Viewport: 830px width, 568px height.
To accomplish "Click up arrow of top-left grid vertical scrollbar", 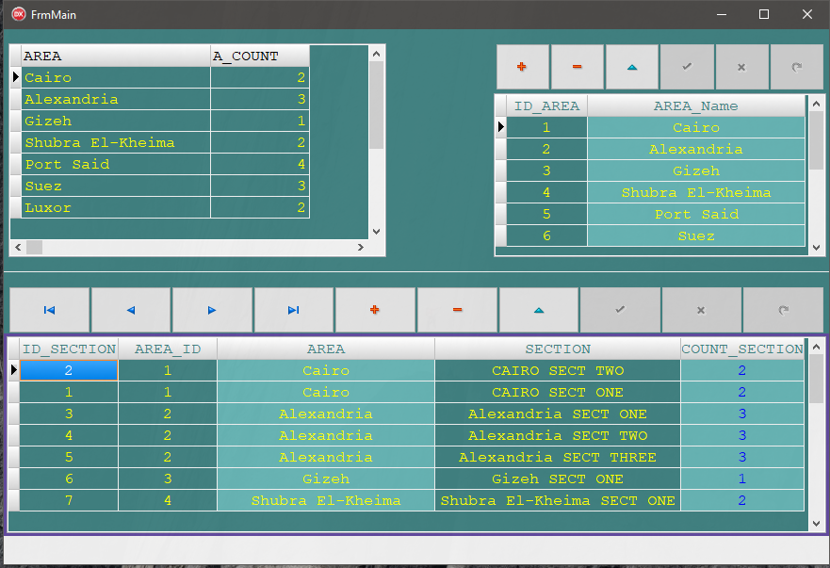I will [x=376, y=54].
